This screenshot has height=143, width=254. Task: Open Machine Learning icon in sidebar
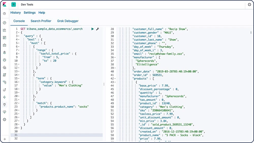(x=5, y=60)
